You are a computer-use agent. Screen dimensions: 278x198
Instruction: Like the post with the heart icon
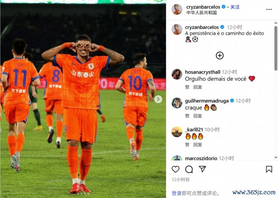176,169
